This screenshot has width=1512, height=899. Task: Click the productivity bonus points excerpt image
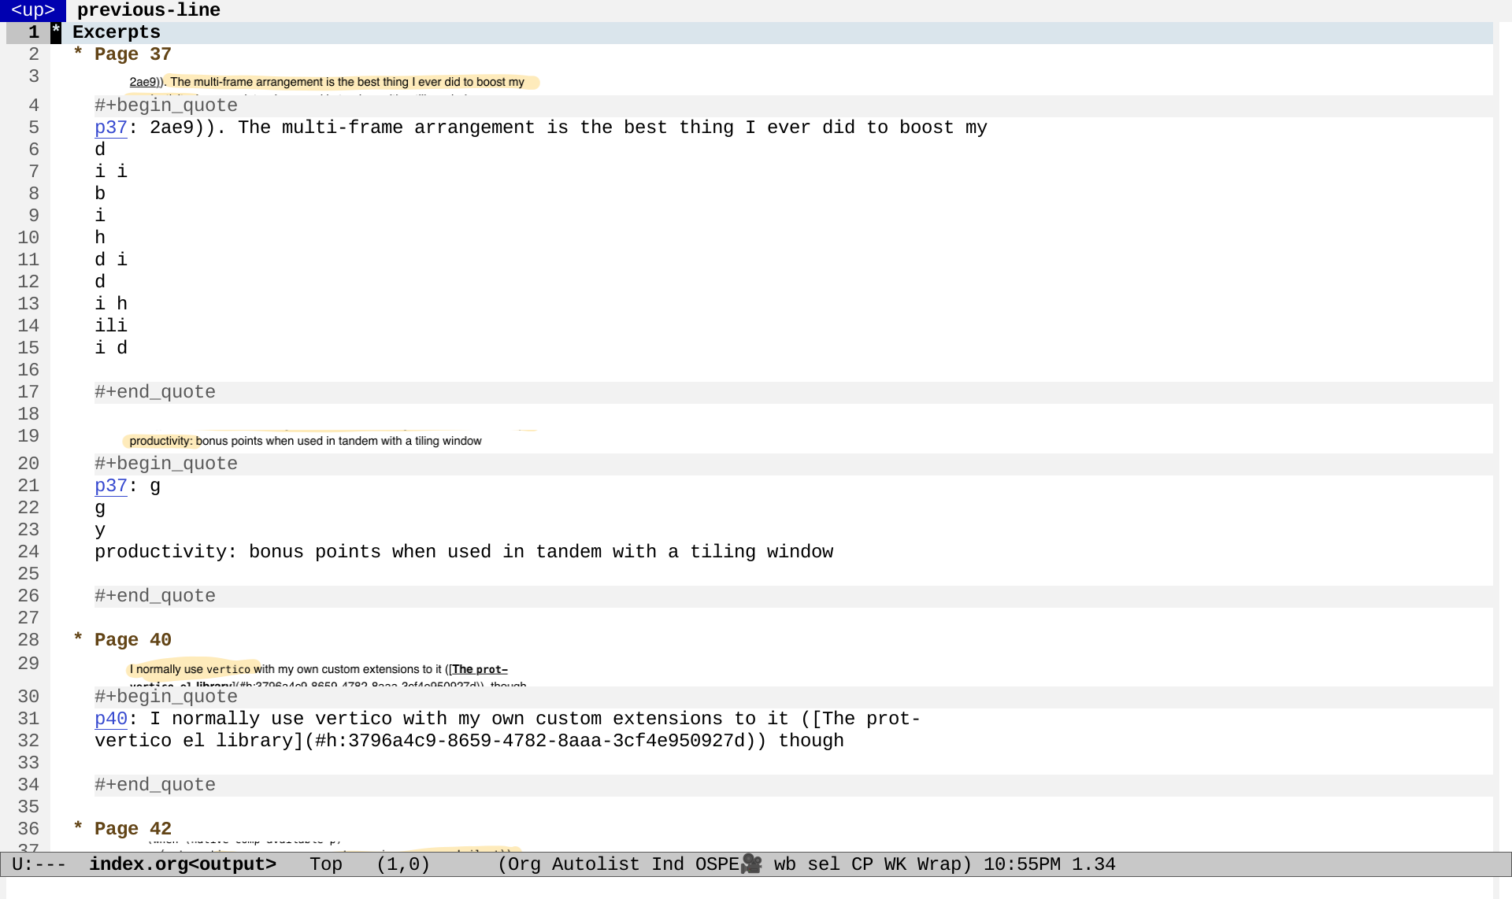(x=306, y=441)
